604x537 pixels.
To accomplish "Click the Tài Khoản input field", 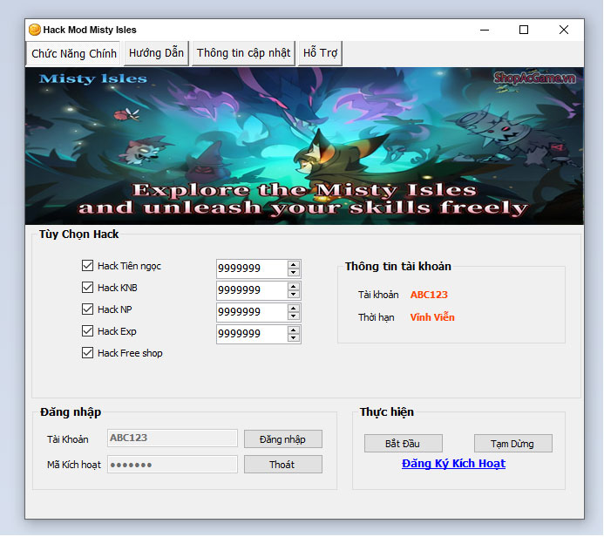I will (x=173, y=438).
